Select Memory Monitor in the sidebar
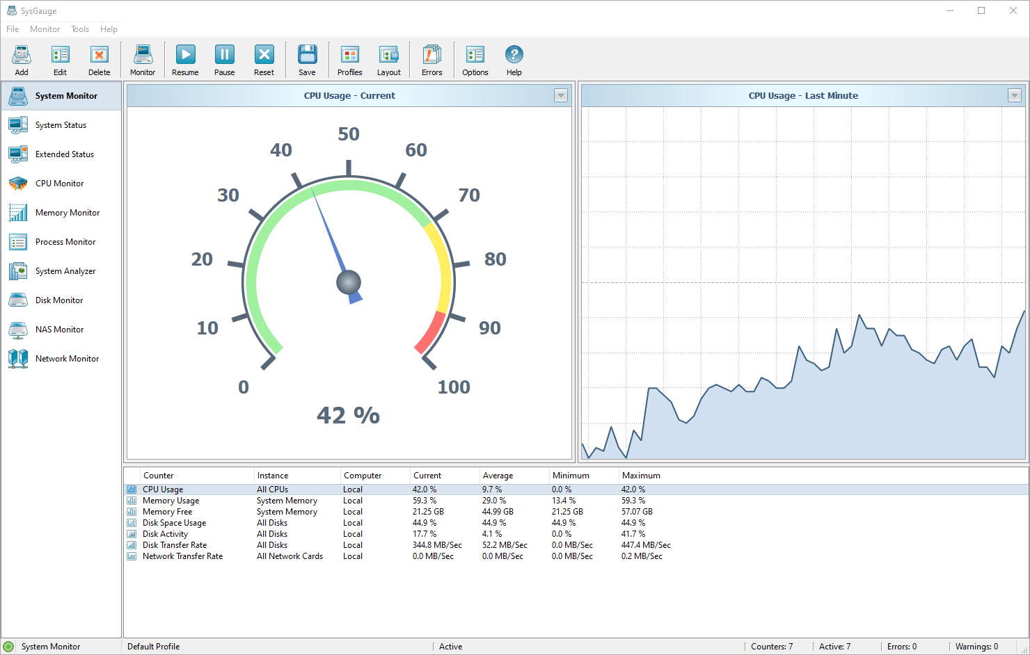 pyautogui.click(x=67, y=213)
